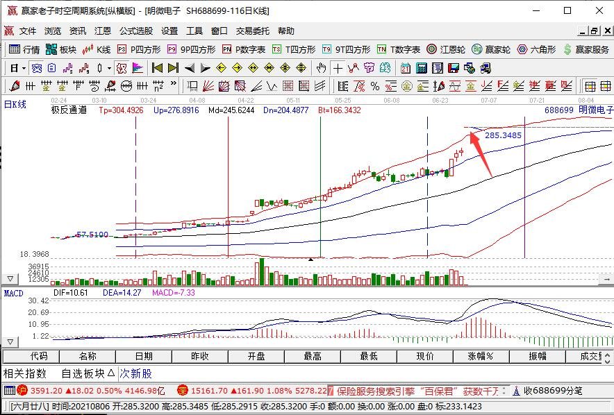
Task: Expand the triangle beside 自选板块
Action: (x=111, y=373)
